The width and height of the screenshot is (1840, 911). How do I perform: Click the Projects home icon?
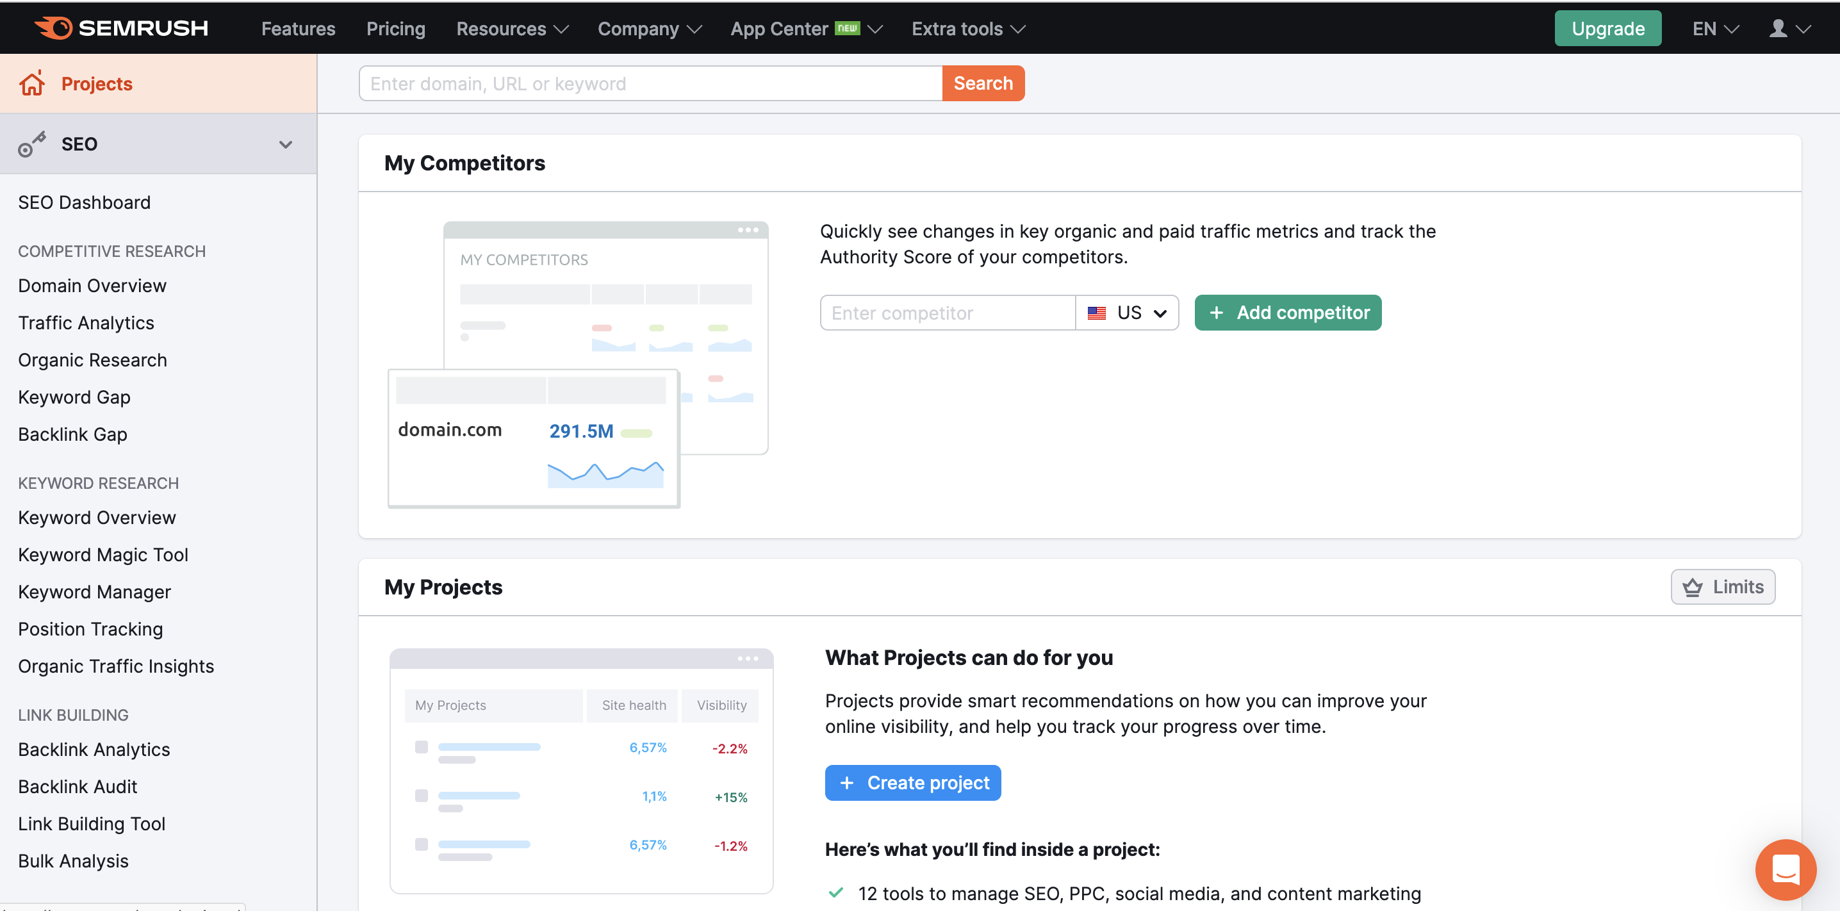tap(32, 83)
